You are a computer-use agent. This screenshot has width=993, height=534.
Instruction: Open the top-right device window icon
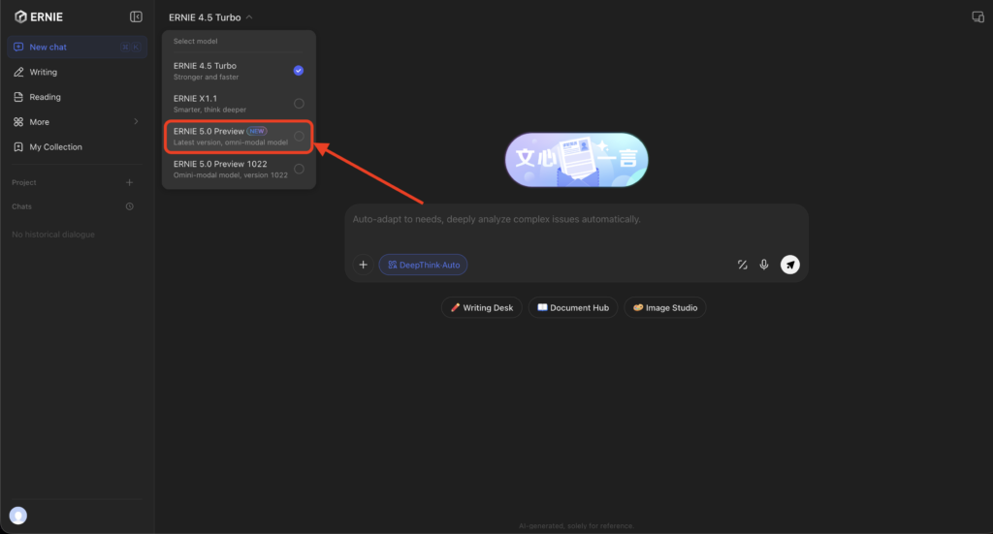pyautogui.click(x=977, y=16)
